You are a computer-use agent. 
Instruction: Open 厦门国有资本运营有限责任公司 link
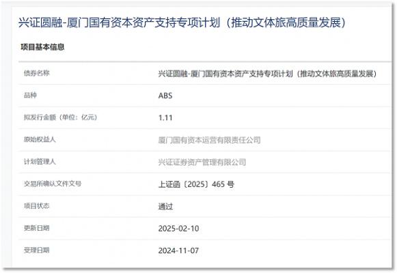209,140
